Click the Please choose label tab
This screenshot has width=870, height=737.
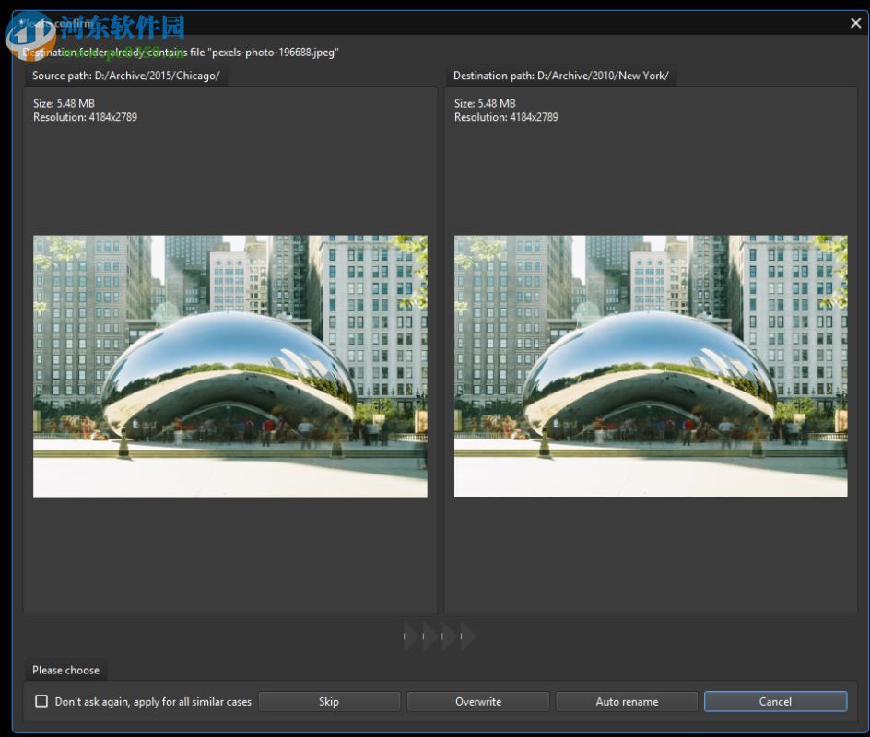(x=65, y=670)
